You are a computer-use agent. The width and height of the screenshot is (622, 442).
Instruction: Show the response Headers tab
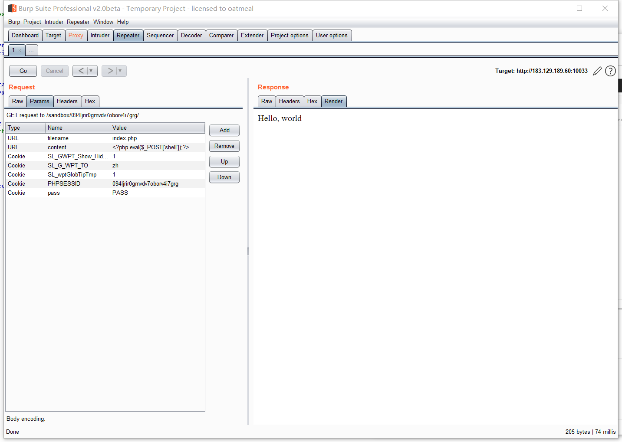click(290, 101)
